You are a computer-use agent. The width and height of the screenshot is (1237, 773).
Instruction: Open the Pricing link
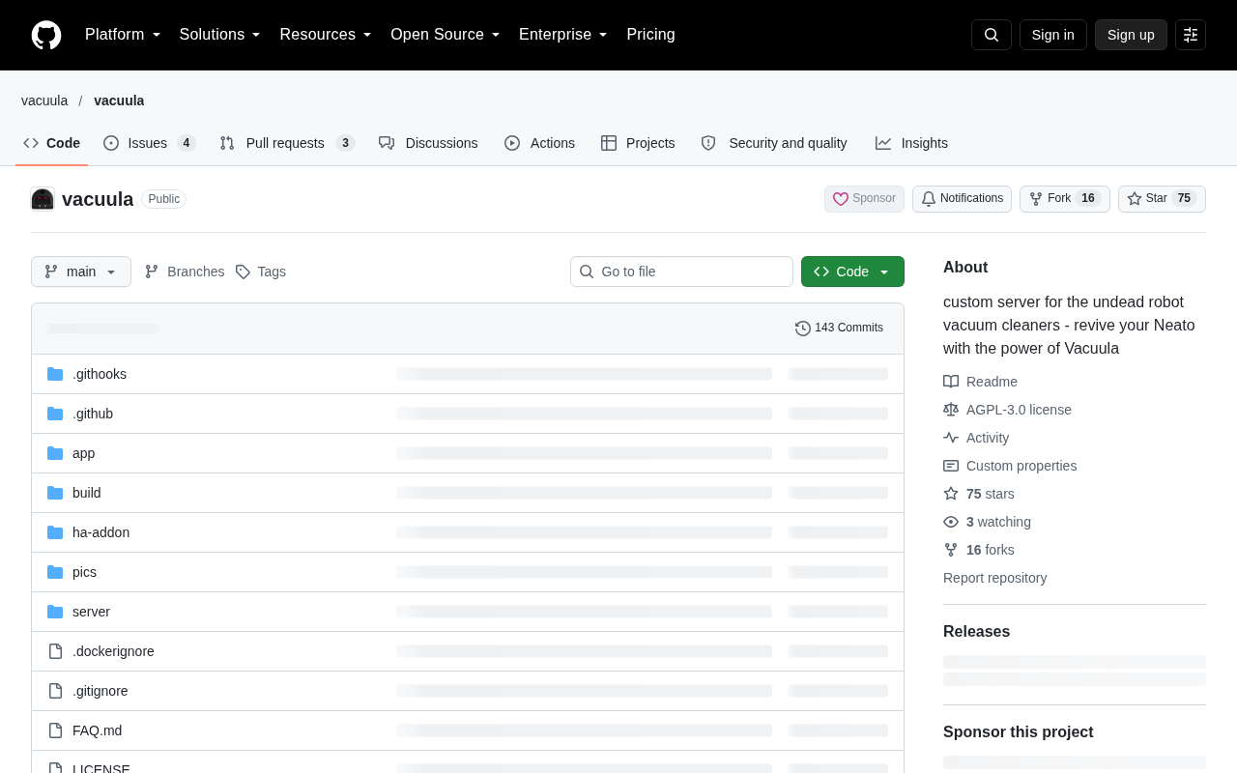[x=650, y=35]
